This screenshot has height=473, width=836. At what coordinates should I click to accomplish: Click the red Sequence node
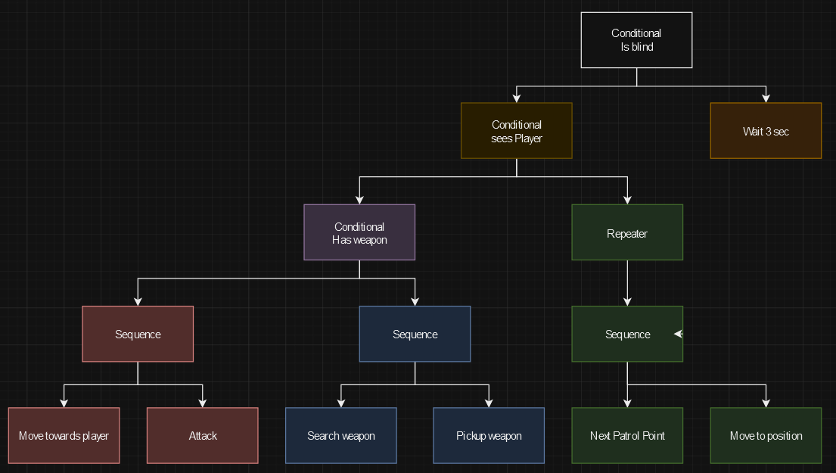138,334
